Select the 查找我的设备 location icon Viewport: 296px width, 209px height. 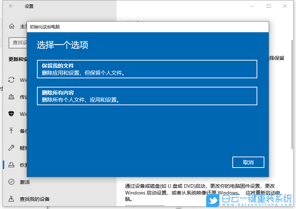click(10, 199)
